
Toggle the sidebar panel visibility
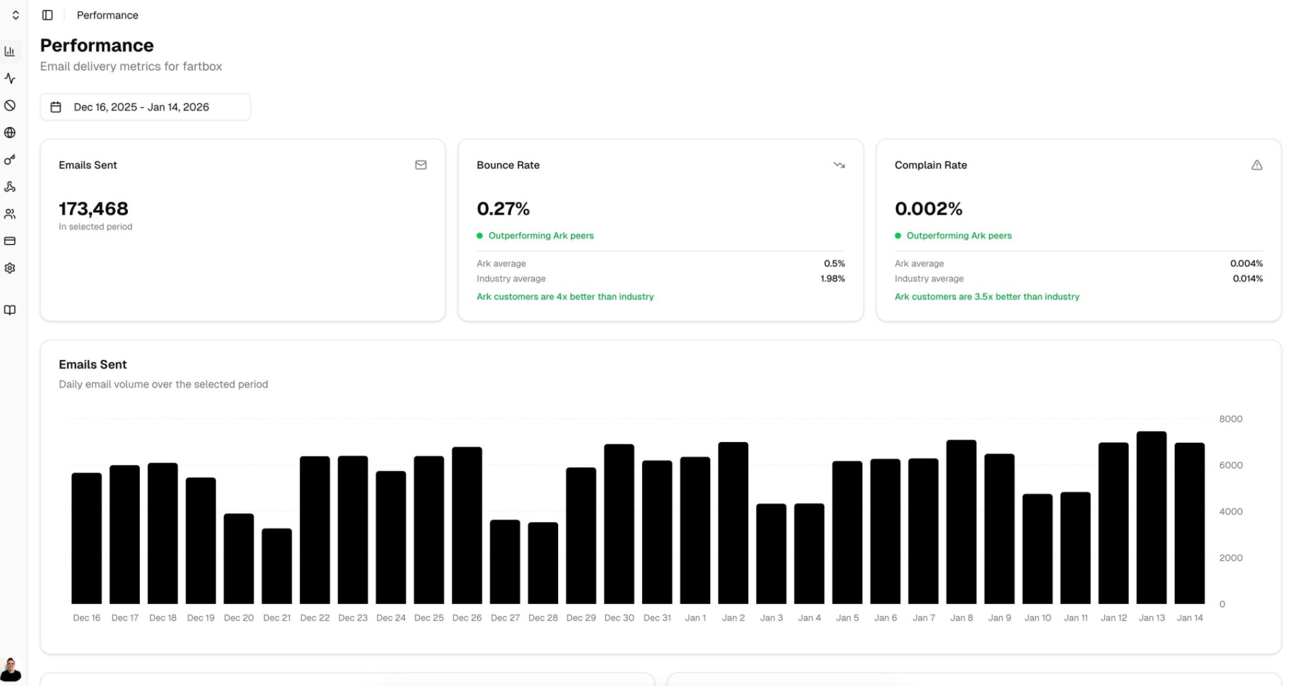[48, 15]
